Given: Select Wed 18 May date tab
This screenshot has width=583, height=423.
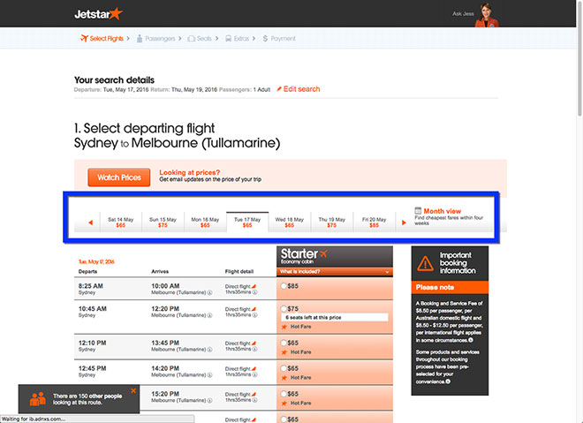Looking at the screenshot, I should (289, 223).
